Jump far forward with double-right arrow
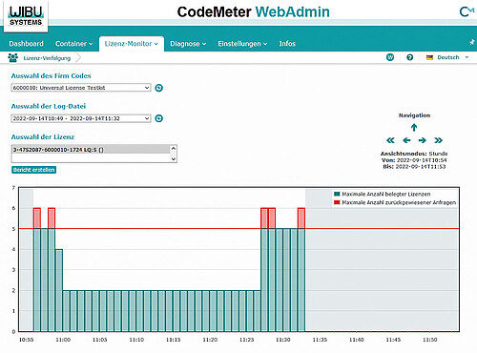477x353 pixels. click(x=438, y=140)
